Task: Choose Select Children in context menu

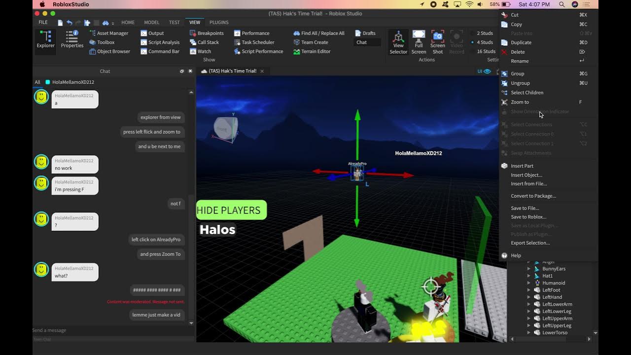Action: (x=548, y=93)
